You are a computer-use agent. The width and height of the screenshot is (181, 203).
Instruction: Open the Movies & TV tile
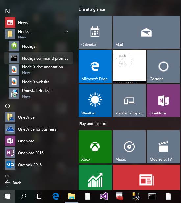coord(164,147)
